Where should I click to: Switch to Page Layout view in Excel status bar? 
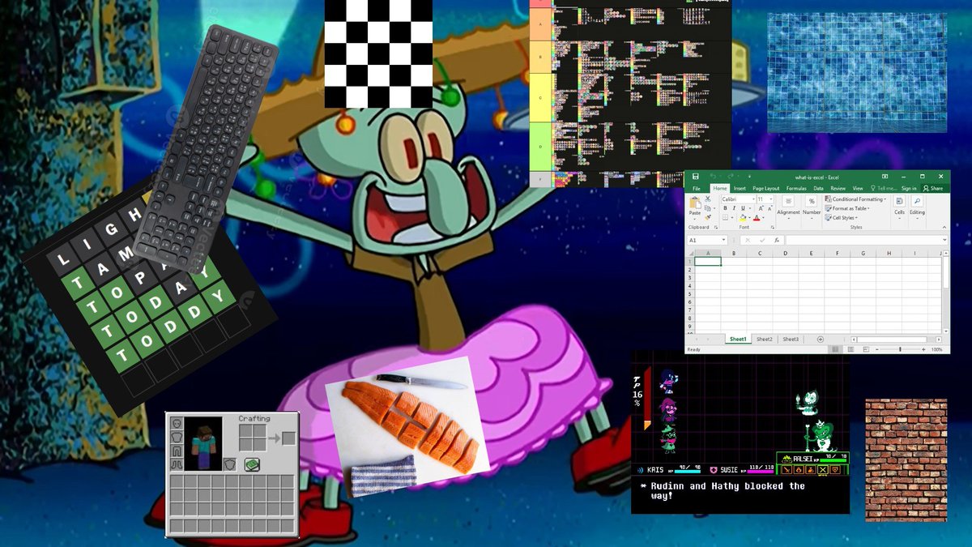[850, 349]
